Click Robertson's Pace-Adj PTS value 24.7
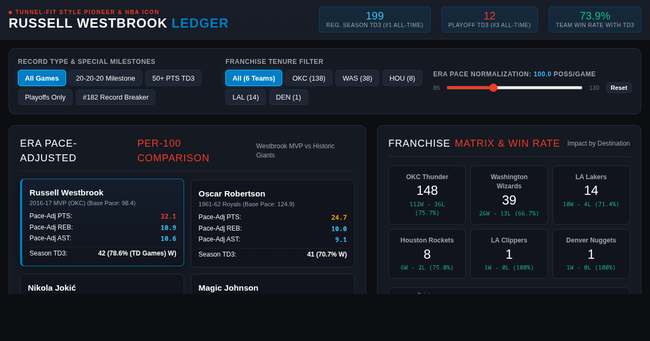The image size is (650, 341). [339, 218]
